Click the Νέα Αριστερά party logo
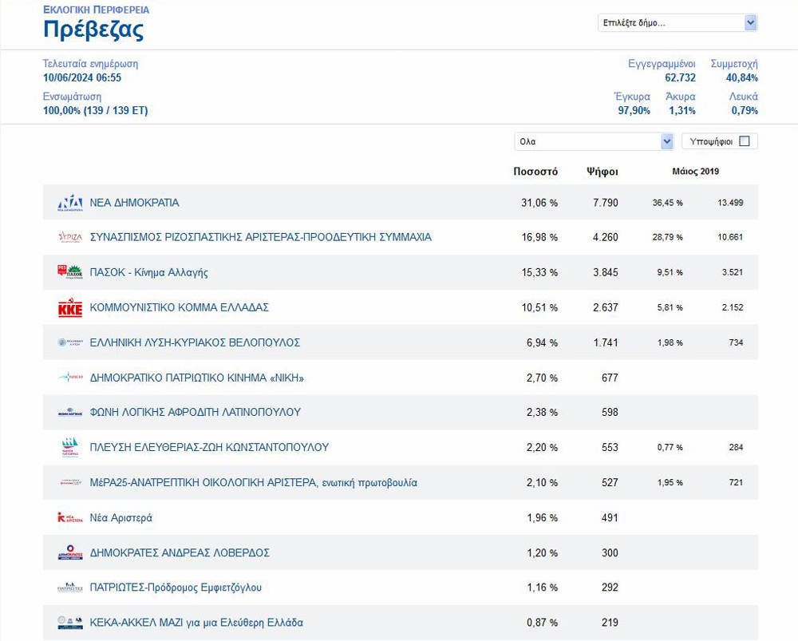Screen dimensions: 798x641 pyautogui.click(x=70, y=518)
